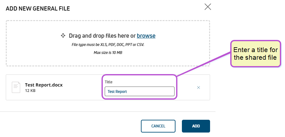Click empty space inside the dashed drop zone
This screenshot has width=285, height=137.
[37, 54]
